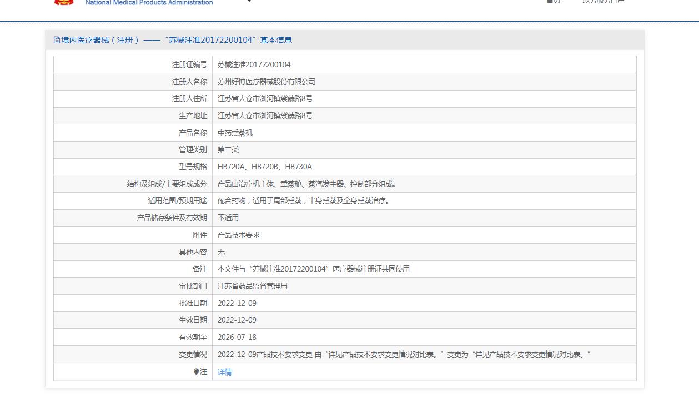699x402 pixels.
Task: Click the 适用范围/预期用途 label
Action: [x=177, y=200]
